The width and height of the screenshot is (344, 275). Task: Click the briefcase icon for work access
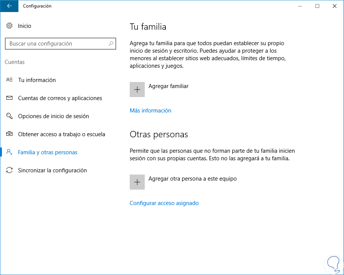(x=10, y=134)
